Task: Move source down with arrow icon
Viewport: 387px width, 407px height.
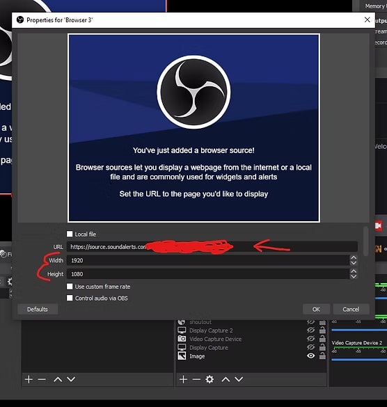Action: [239, 379]
